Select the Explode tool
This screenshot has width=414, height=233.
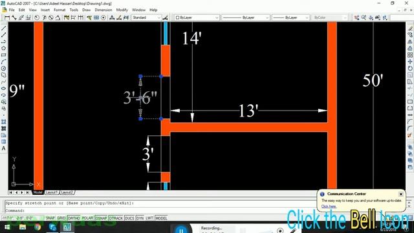pos(410,135)
